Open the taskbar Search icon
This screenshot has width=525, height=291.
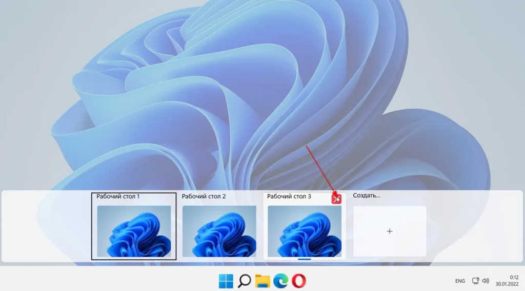245,281
